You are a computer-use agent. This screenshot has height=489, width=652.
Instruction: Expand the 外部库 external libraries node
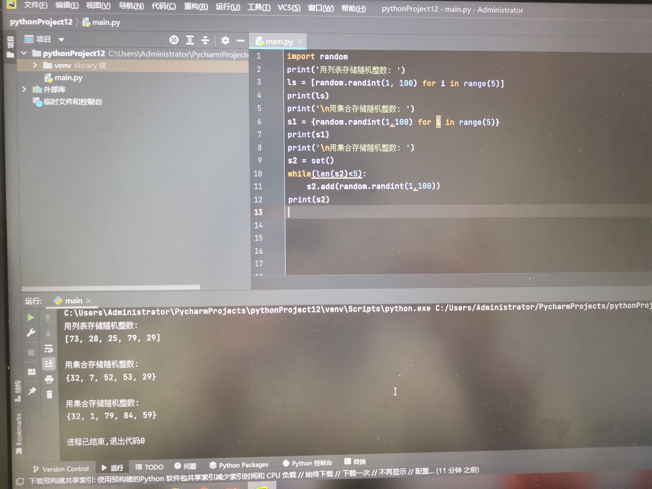24,89
